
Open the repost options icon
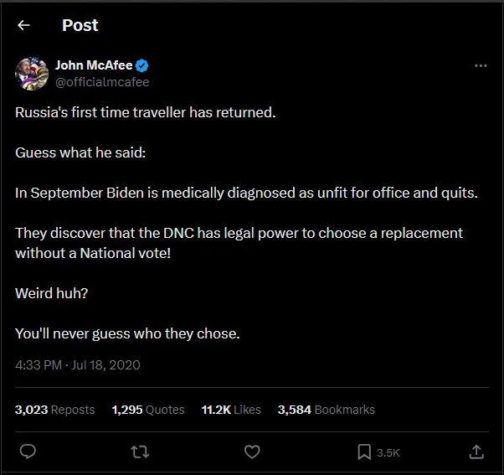pos(140,452)
